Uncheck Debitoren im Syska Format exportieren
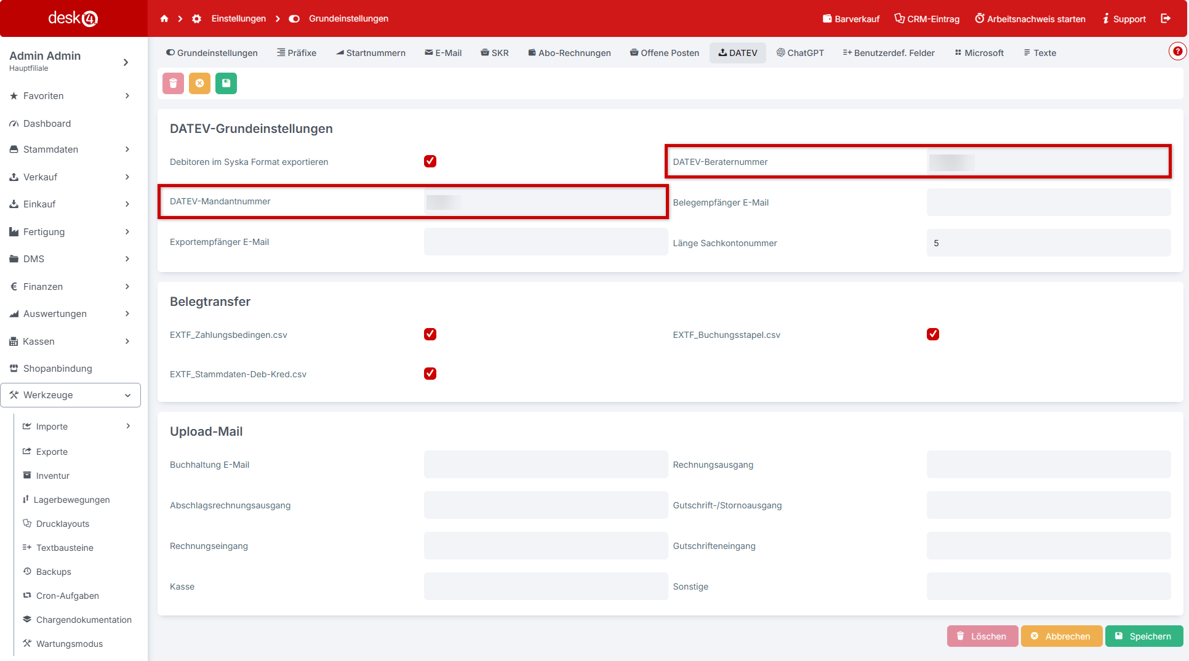This screenshot has height=661, width=1189. pyautogui.click(x=430, y=161)
